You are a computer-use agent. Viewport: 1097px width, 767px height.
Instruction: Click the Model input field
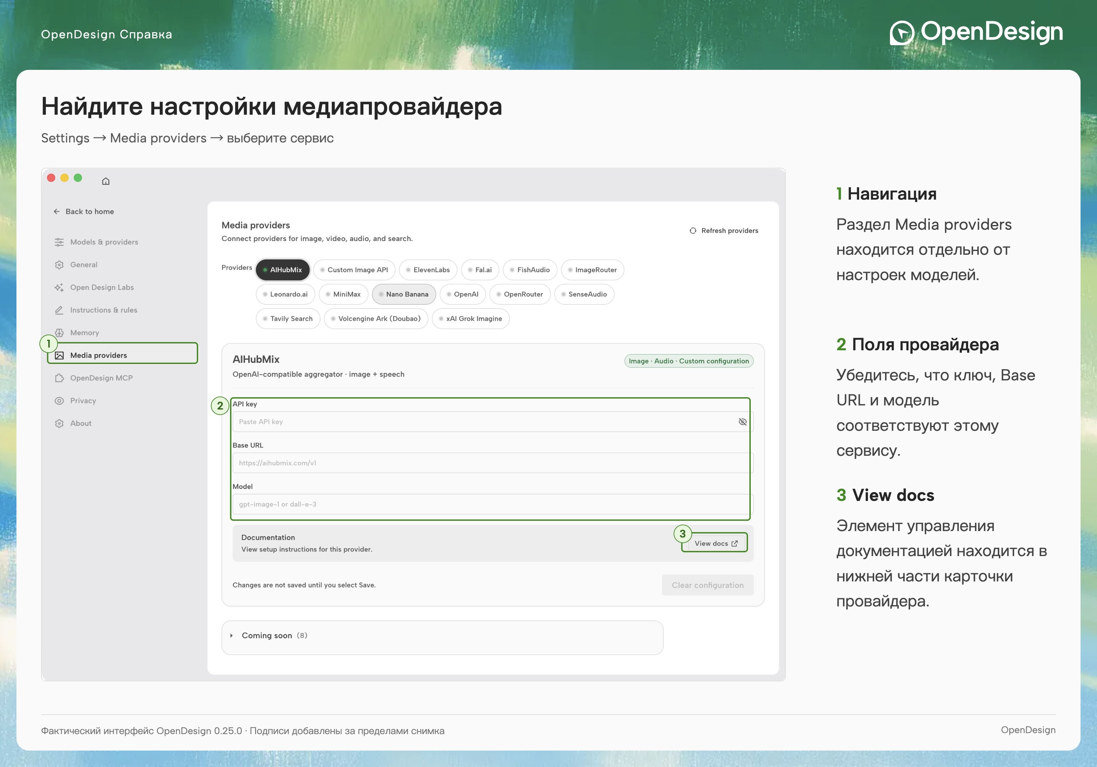tap(493, 504)
